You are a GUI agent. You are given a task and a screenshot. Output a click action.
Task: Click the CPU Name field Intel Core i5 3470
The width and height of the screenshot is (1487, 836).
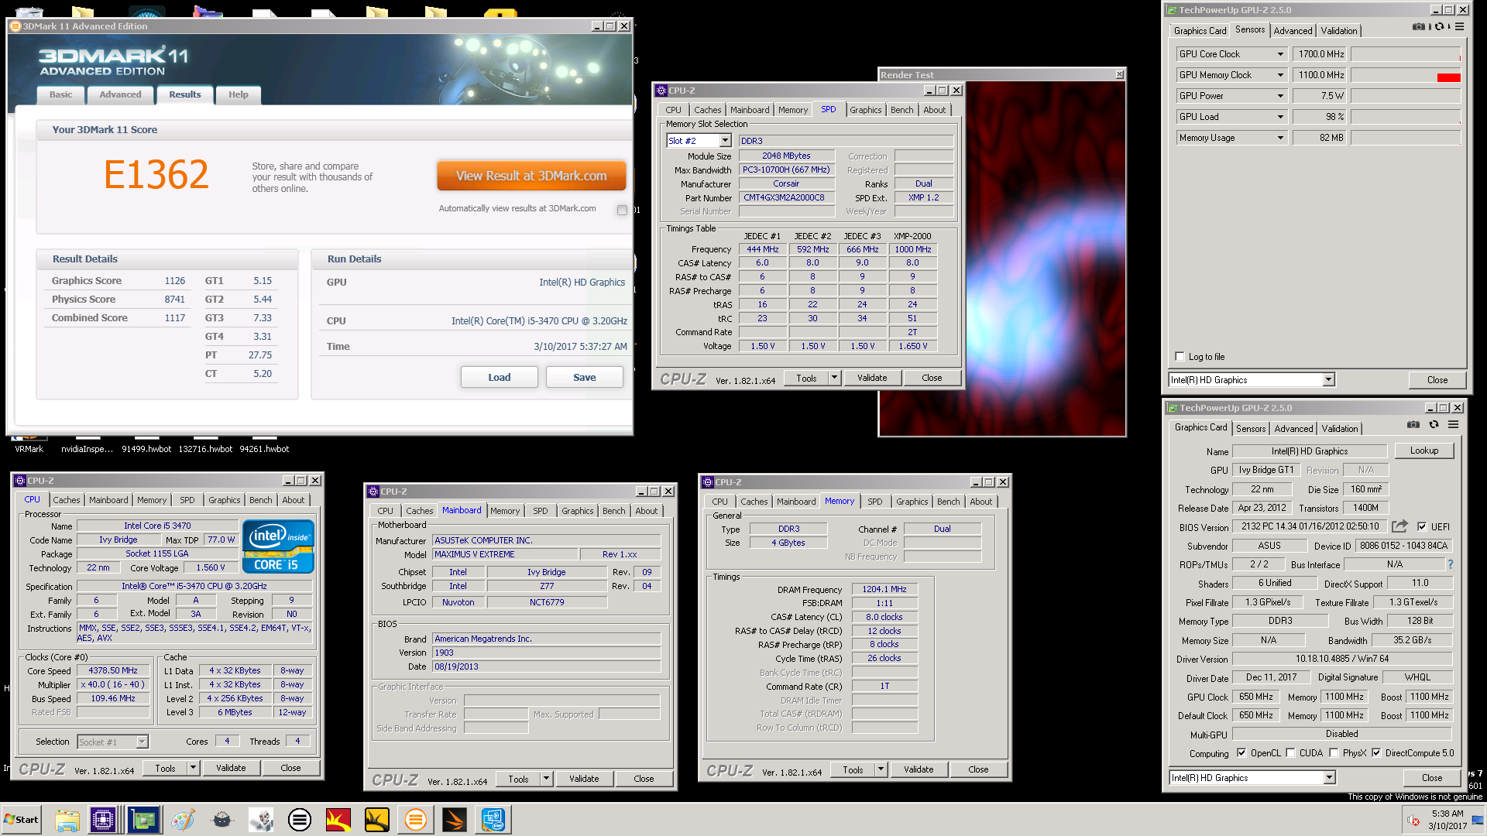[x=157, y=526]
